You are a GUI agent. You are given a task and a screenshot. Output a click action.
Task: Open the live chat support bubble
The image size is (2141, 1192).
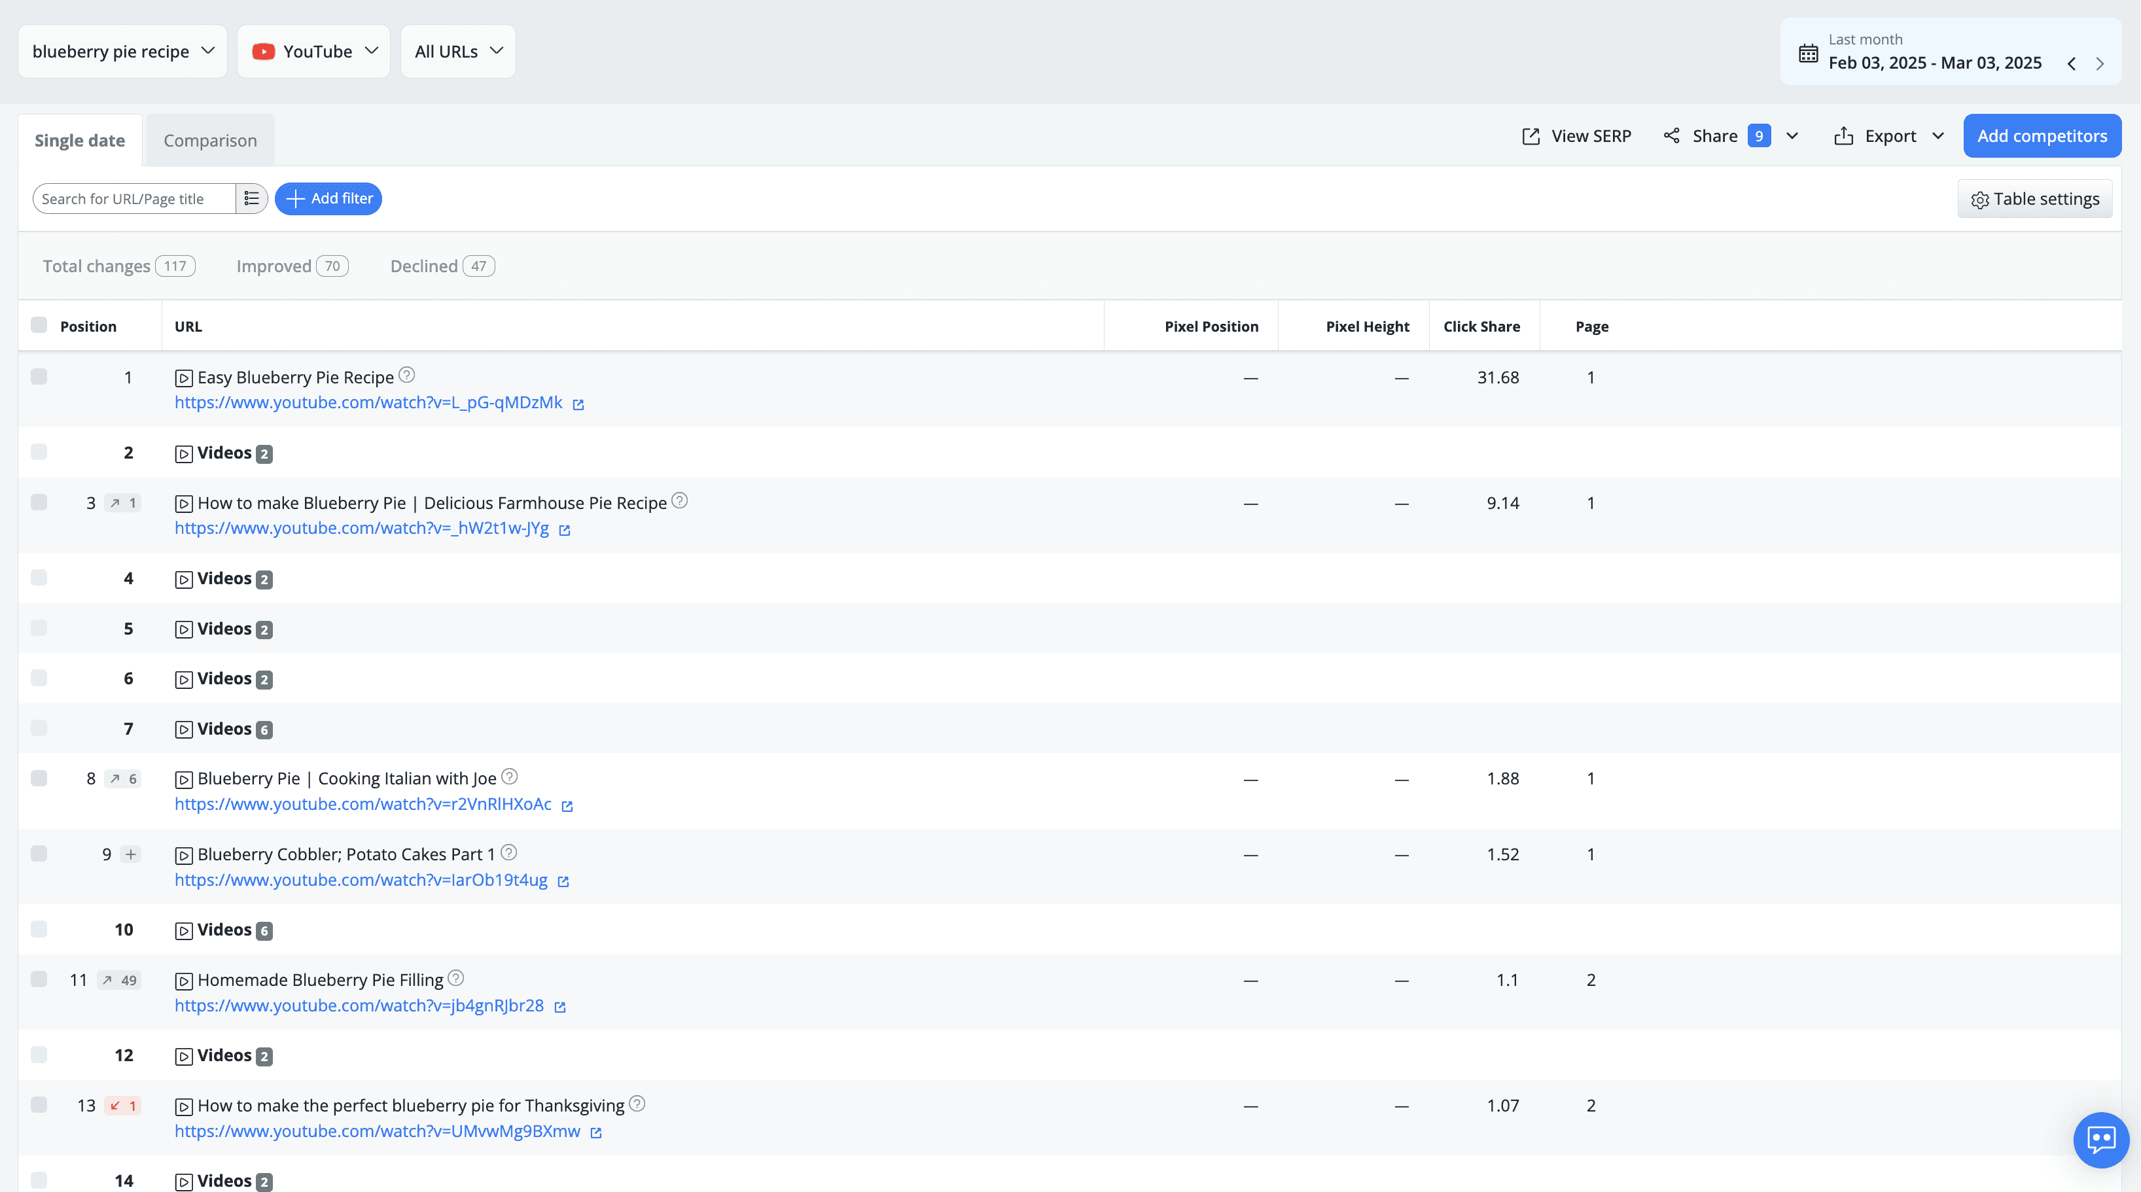point(2100,1140)
